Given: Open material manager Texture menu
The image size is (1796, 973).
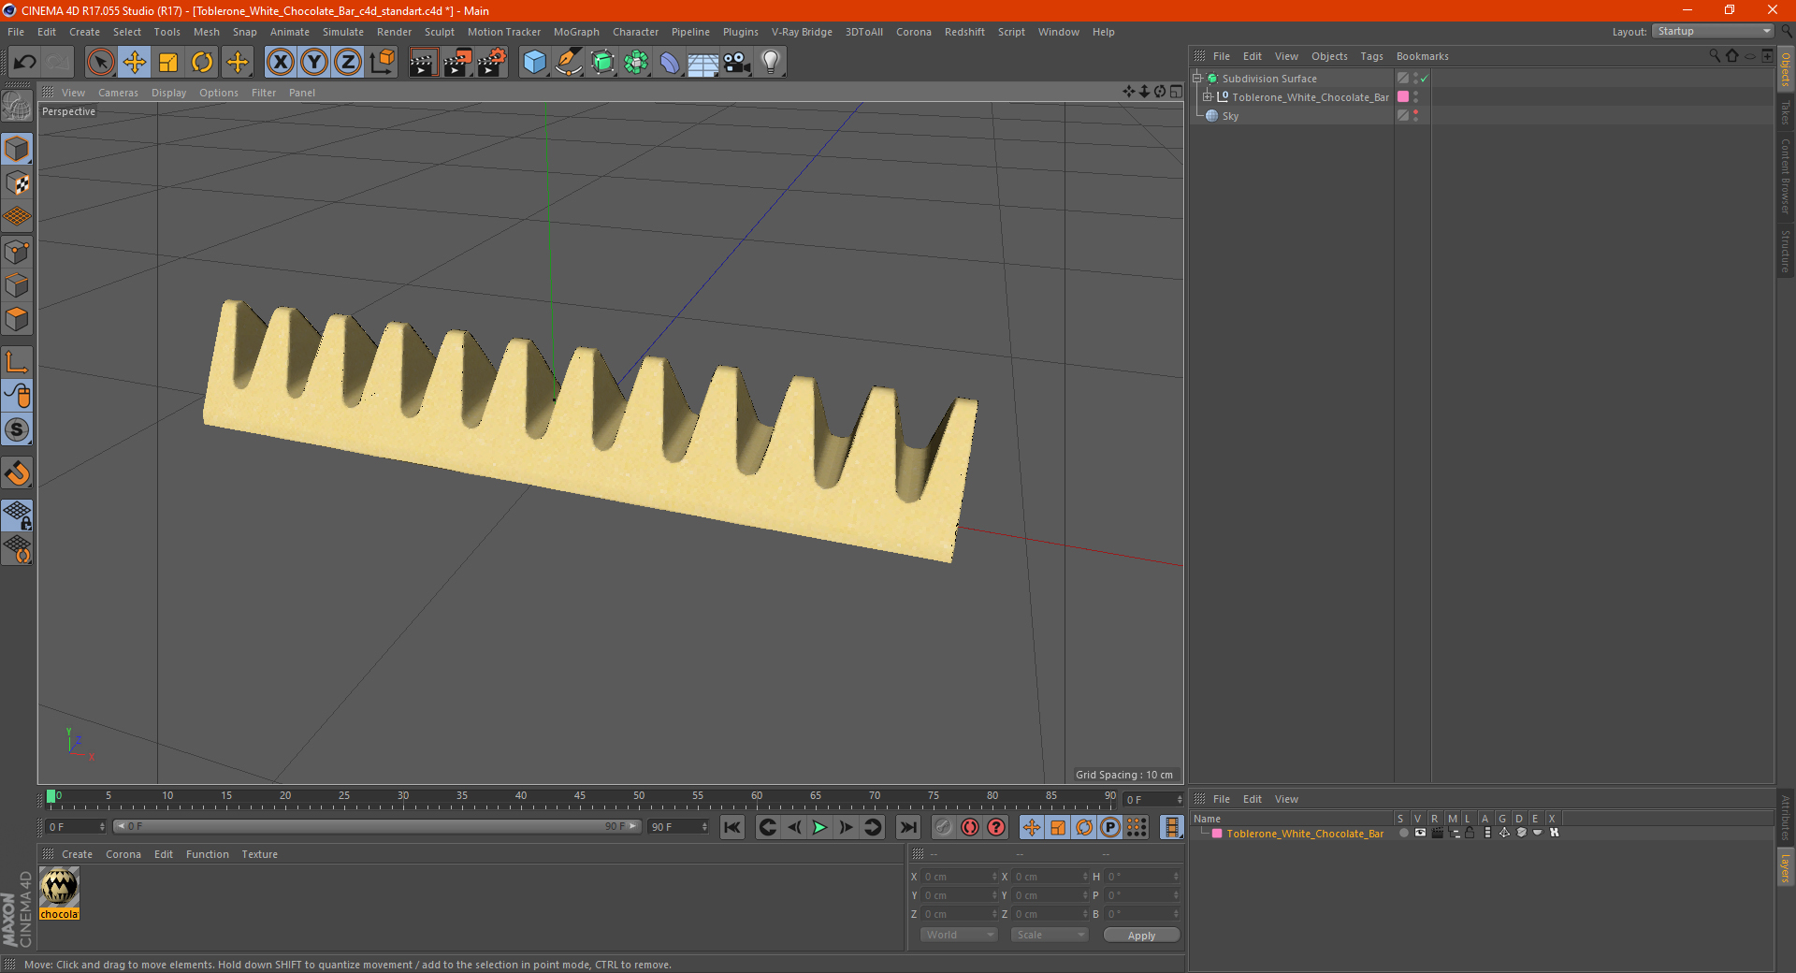Looking at the screenshot, I should click(x=259, y=854).
